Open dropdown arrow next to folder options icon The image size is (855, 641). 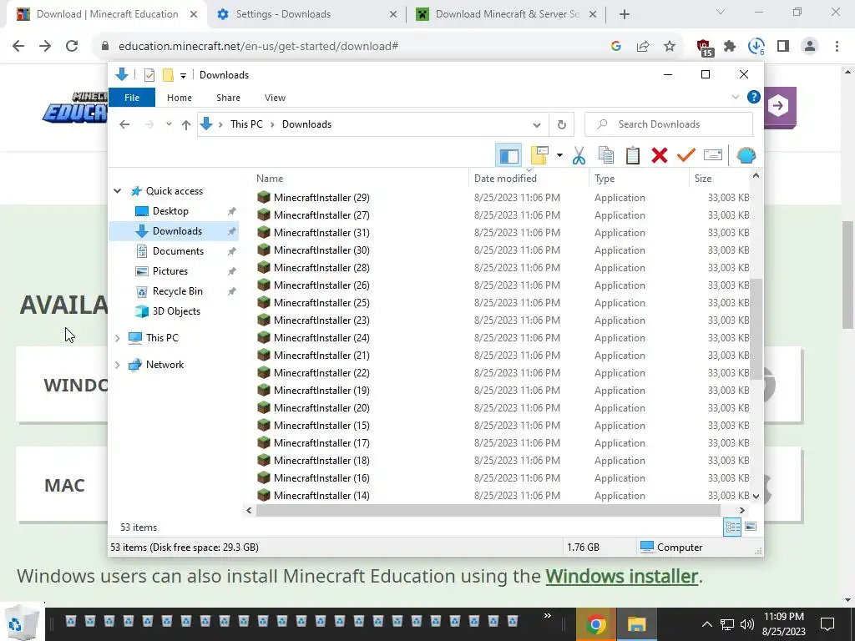coord(559,156)
